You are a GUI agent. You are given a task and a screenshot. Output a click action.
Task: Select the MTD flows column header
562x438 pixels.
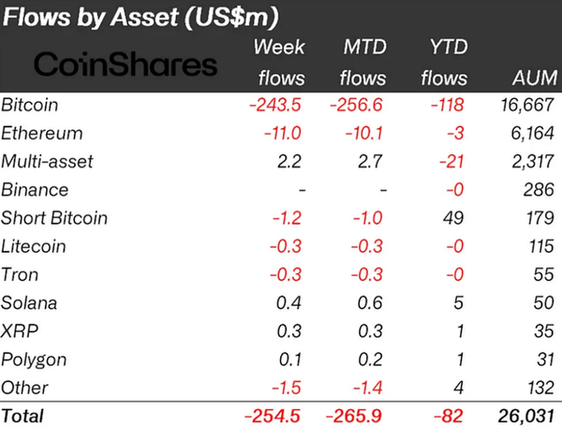pos(361,64)
